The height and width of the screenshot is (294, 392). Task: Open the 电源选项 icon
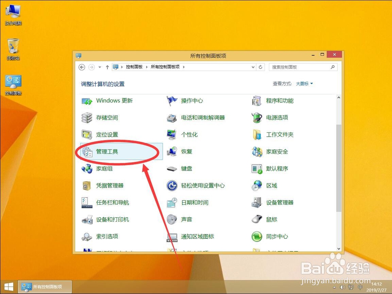pos(257,118)
